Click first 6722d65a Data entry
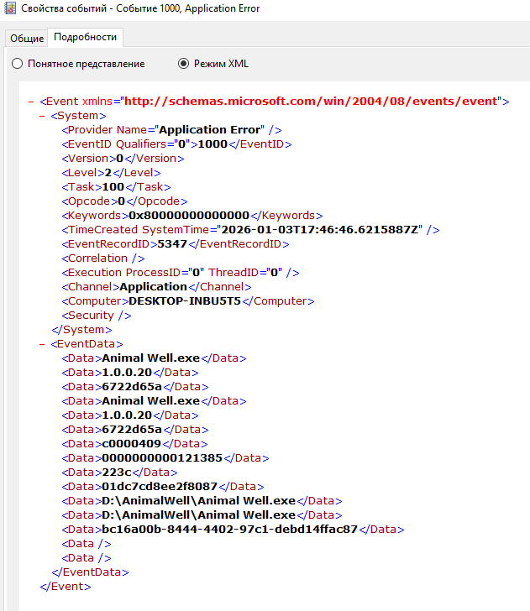 point(135,387)
